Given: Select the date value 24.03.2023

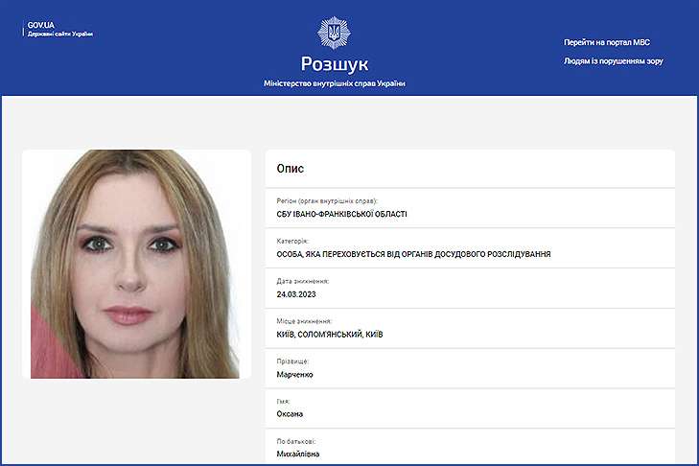Looking at the screenshot, I should pyautogui.click(x=295, y=294).
